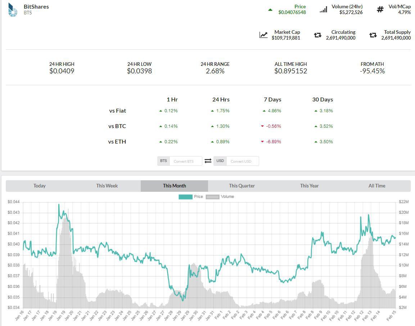Image resolution: width=415 pixels, height=326 pixels.
Task: Select the This Week tab
Action: pyautogui.click(x=107, y=186)
